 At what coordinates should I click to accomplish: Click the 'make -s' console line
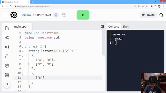pyautogui.click(x=119, y=34)
